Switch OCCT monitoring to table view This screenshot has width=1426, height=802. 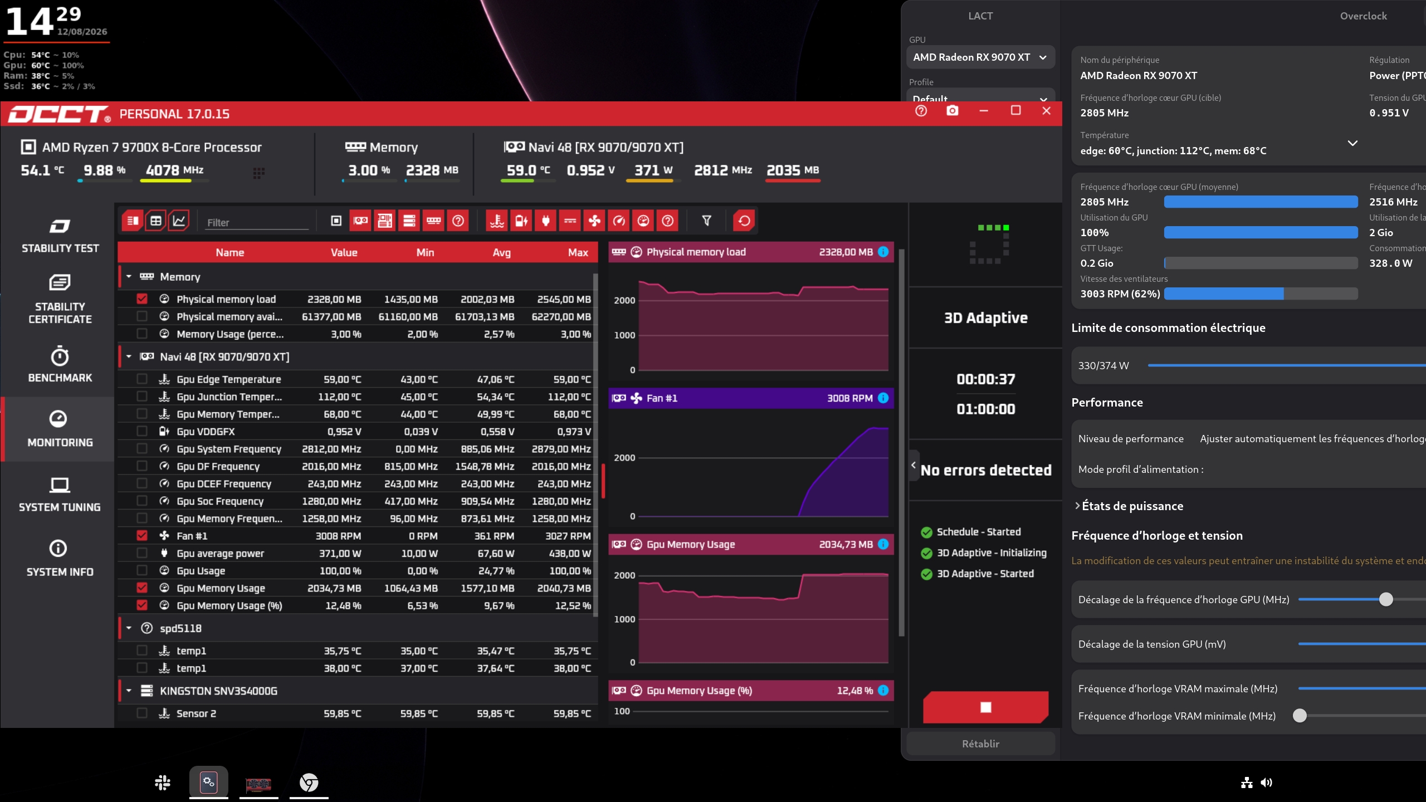156,221
